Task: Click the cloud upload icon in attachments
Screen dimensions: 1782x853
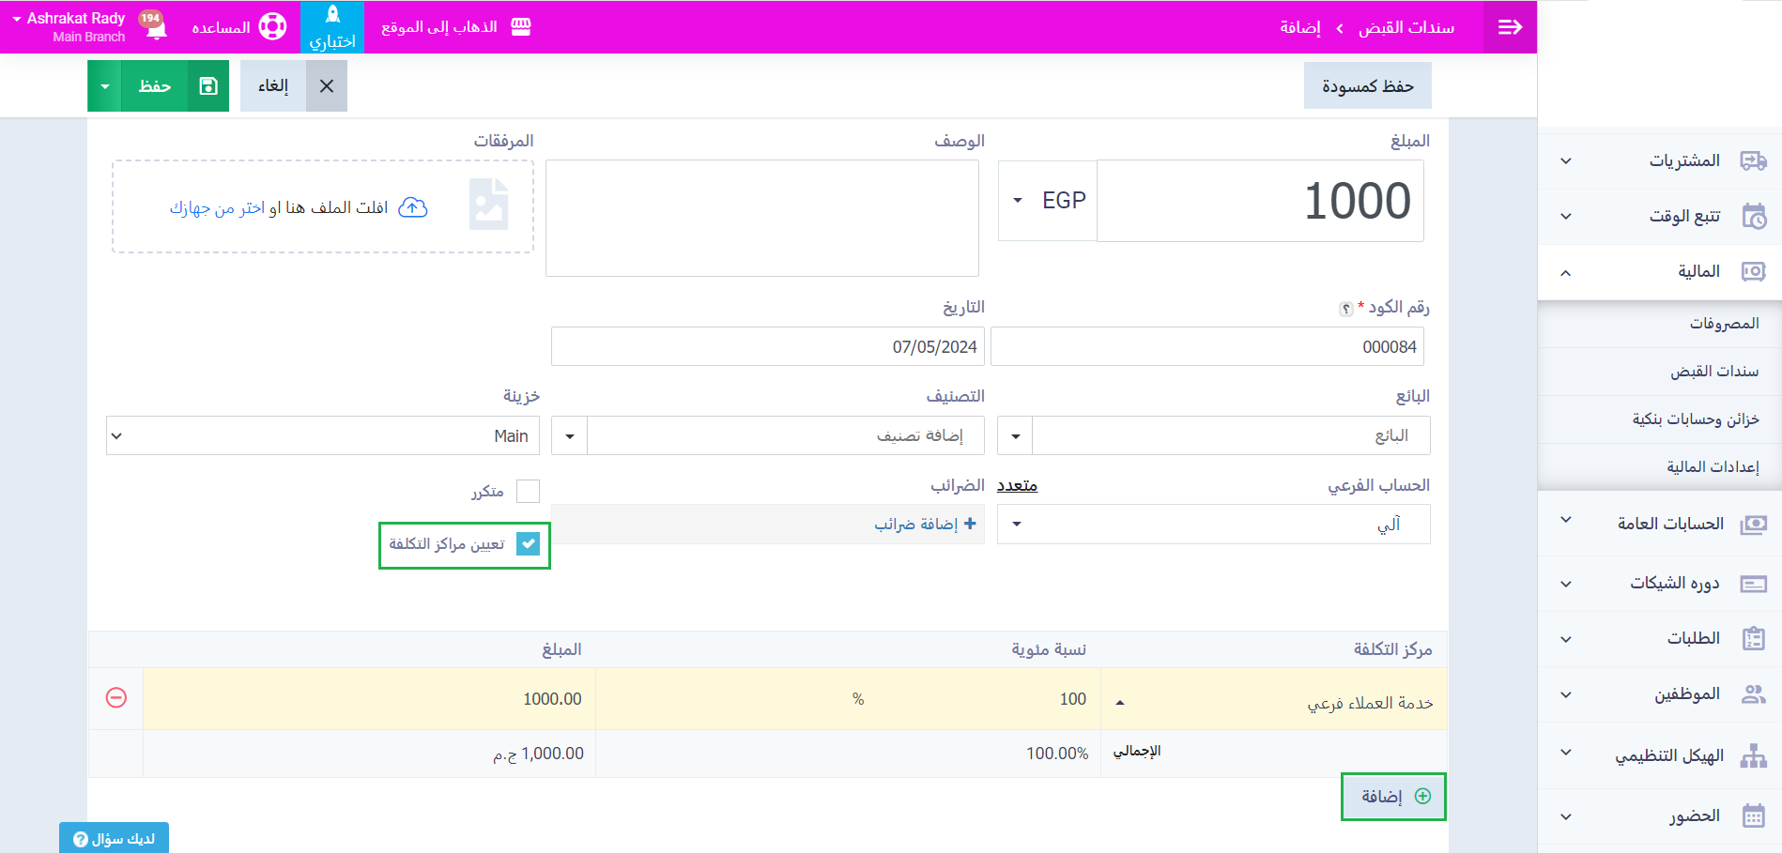Action: tap(413, 207)
